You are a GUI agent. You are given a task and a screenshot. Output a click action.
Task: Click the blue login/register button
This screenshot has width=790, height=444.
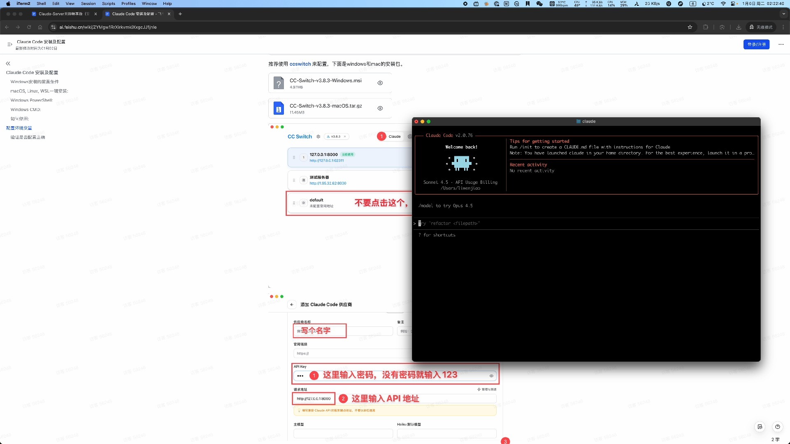(756, 44)
